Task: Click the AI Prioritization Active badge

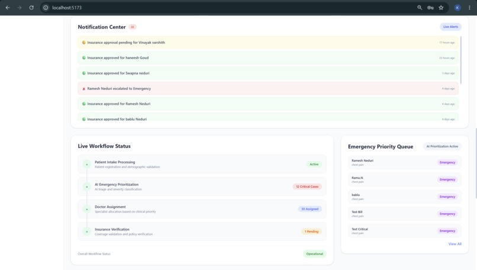Action: [442, 146]
